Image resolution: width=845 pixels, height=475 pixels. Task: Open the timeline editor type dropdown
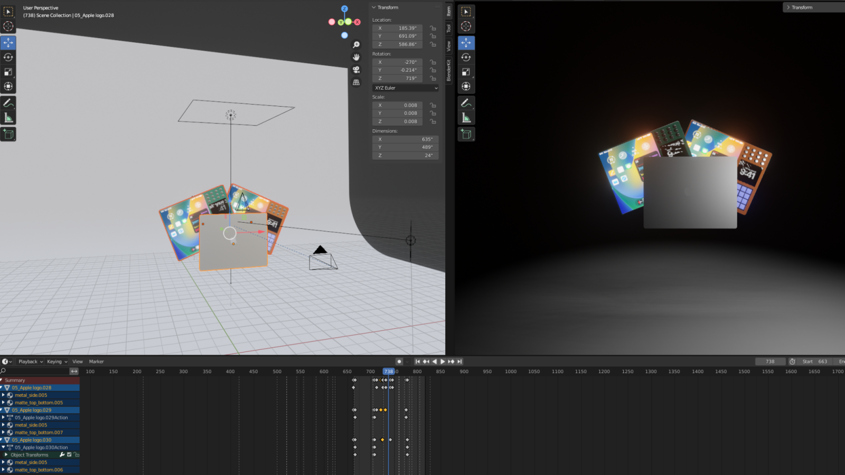pos(7,362)
